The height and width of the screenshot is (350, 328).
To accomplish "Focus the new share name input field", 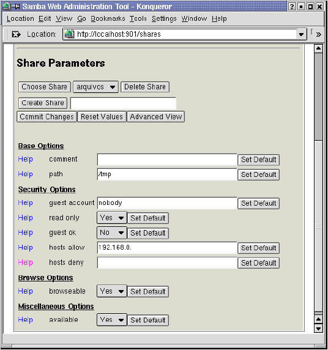I will coord(123,103).
